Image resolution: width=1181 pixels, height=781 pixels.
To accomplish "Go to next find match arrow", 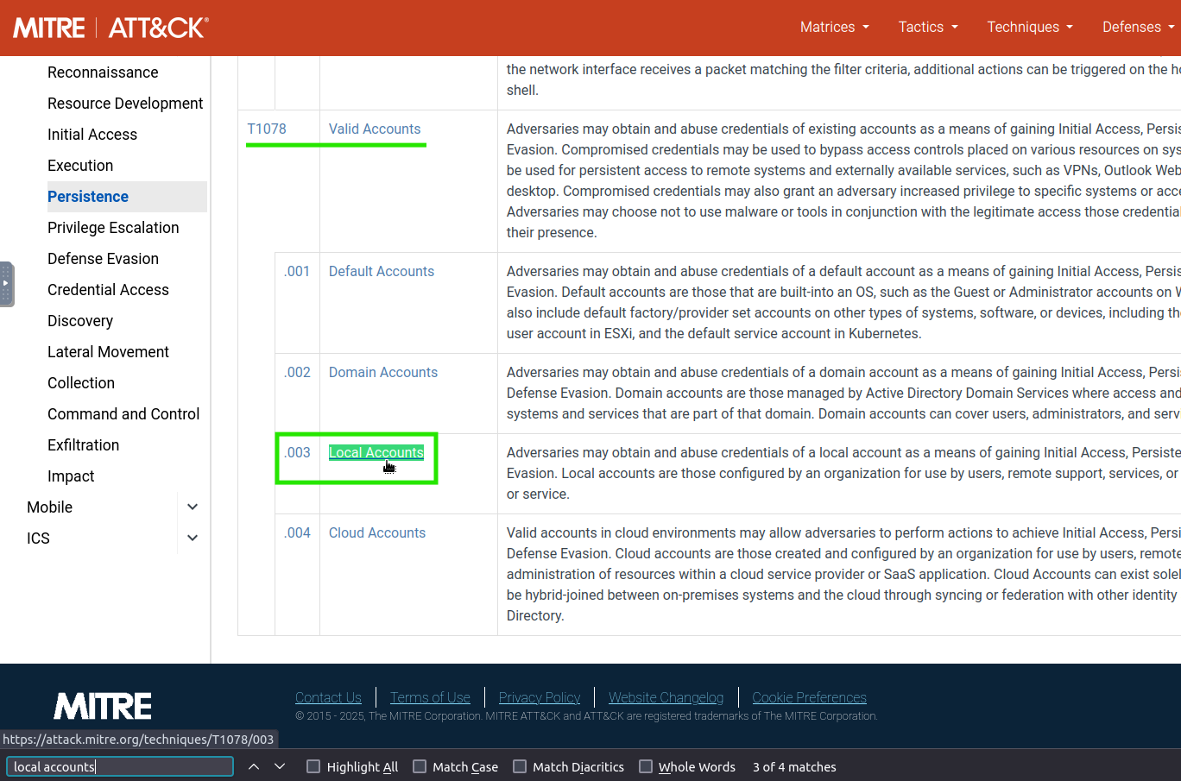I will [280, 766].
